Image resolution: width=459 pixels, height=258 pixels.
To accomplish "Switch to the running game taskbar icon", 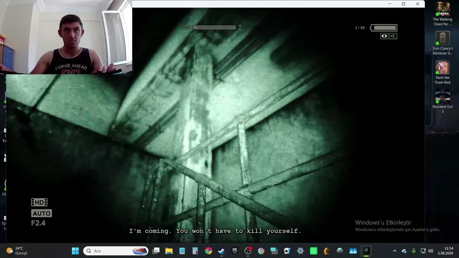I will pos(366,251).
